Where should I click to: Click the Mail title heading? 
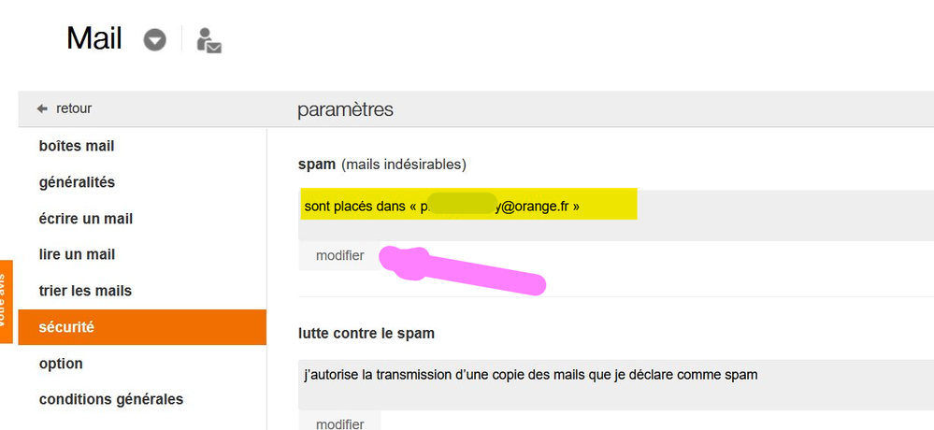pos(94,38)
